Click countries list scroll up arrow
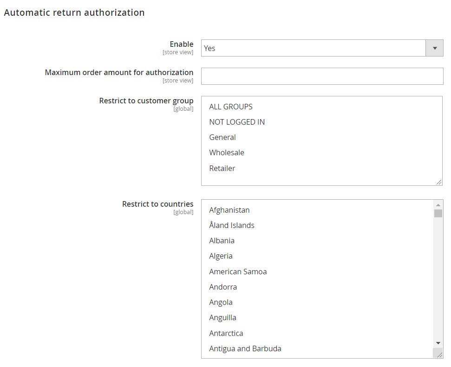This screenshot has height=367, width=451. 438,205
